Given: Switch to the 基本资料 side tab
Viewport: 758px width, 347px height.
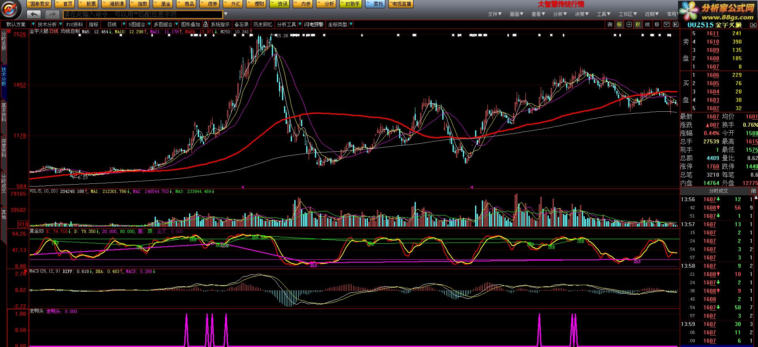Looking at the screenshot, I should click(x=4, y=112).
